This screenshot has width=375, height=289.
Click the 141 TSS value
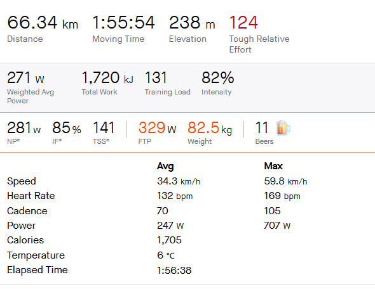104,127
